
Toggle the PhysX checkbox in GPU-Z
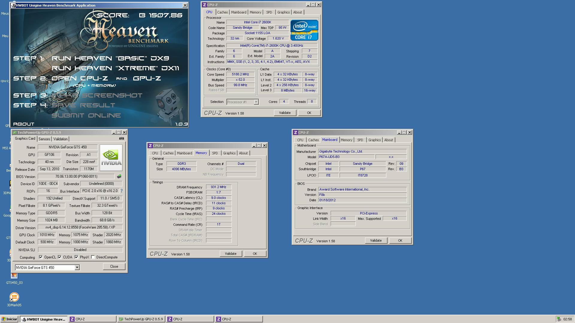76,257
